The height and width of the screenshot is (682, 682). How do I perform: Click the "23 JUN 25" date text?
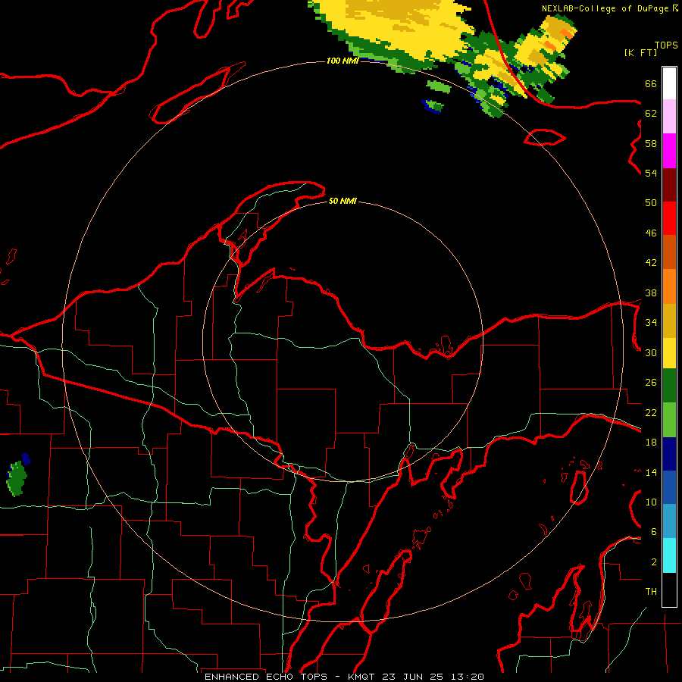point(412,677)
